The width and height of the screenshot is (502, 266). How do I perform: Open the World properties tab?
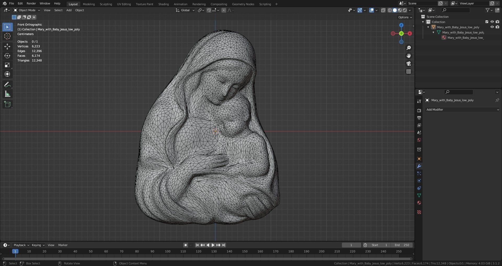[x=419, y=140]
